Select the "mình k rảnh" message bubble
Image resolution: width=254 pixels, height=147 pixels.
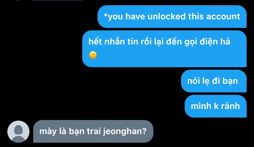click(216, 106)
